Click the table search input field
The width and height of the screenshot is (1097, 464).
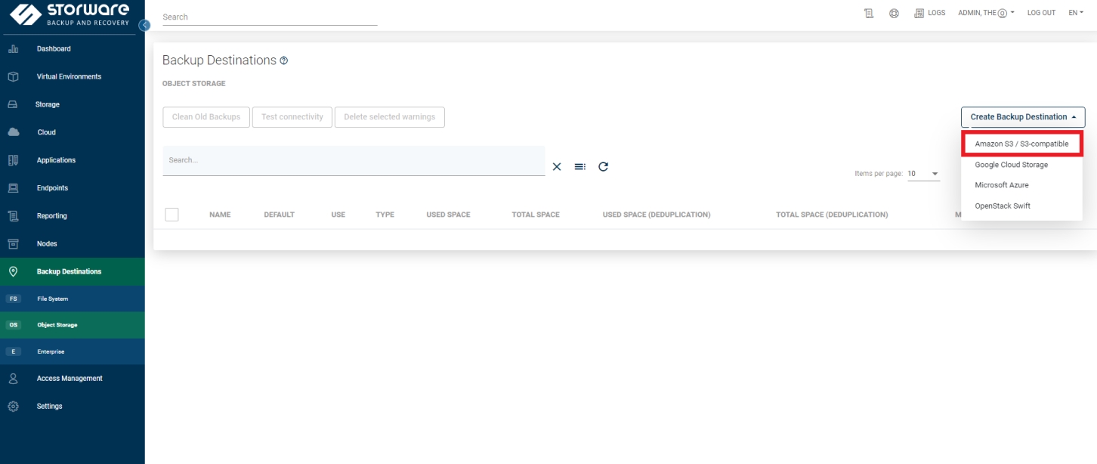(x=354, y=160)
